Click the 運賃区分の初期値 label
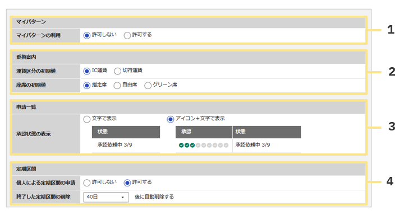The image size is (399, 215). click(x=36, y=71)
